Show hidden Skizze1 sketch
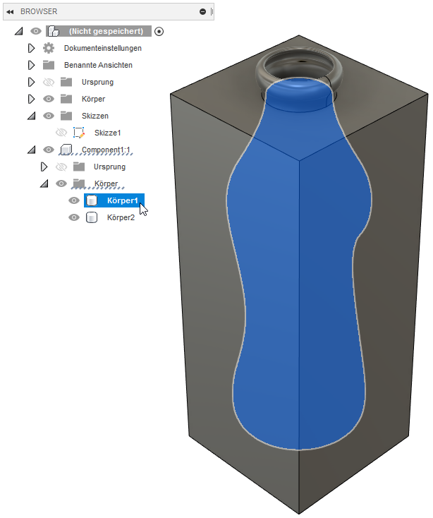Screen dimensions: 433x518 click(x=61, y=133)
